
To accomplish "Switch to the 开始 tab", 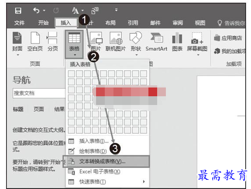I will point(43,23).
